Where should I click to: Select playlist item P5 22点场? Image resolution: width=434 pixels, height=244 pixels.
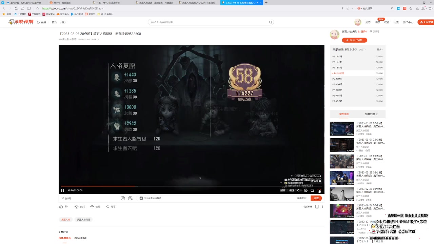357,79
